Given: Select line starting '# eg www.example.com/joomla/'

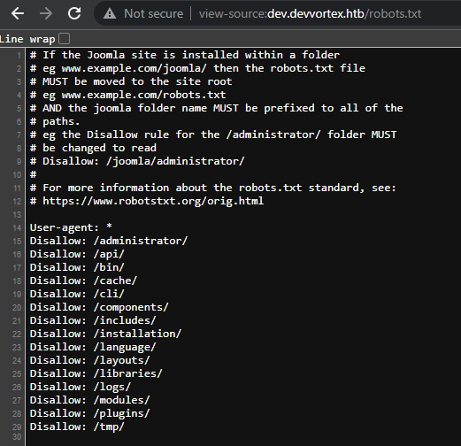Looking at the screenshot, I should click(x=197, y=68).
